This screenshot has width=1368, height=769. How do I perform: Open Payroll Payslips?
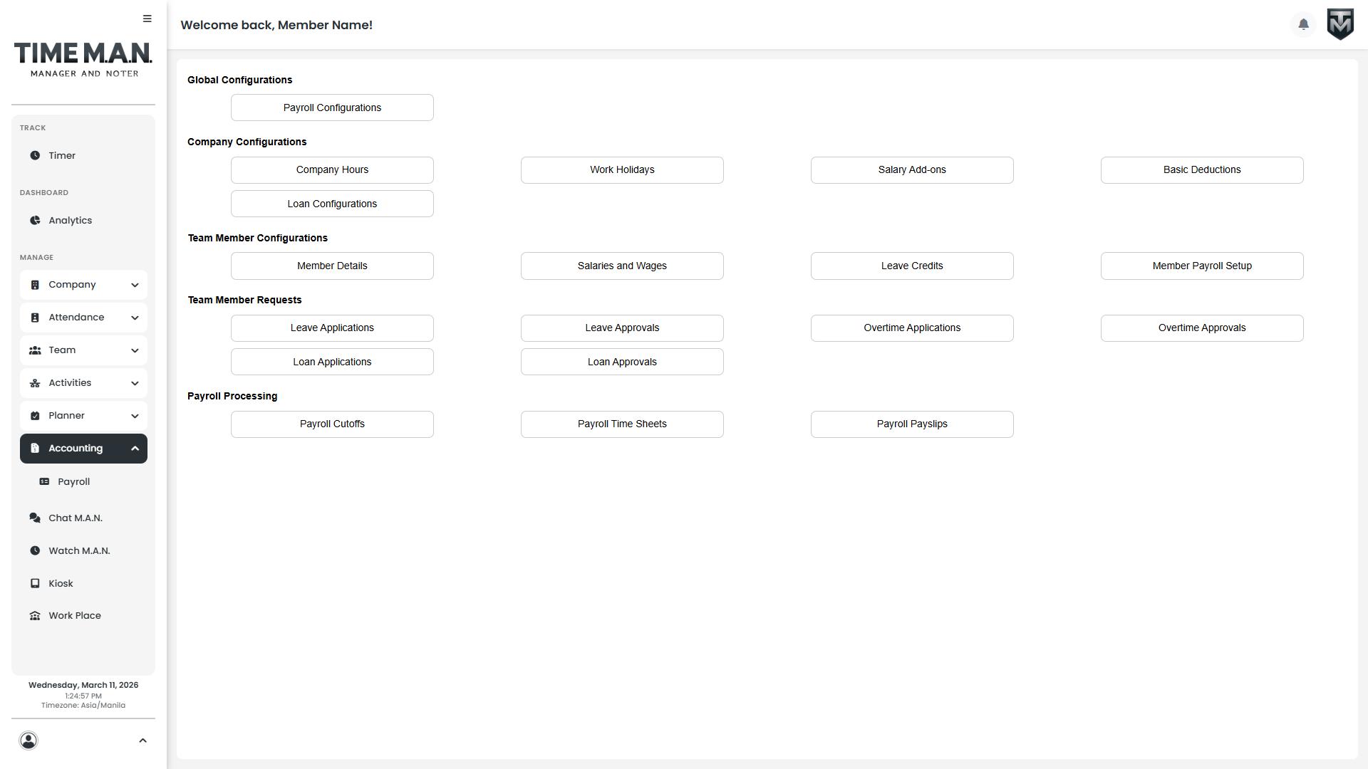pyautogui.click(x=912, y=424)
